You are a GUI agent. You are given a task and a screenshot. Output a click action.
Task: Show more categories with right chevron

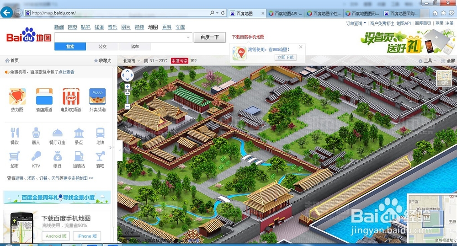[x=110, y=148]
